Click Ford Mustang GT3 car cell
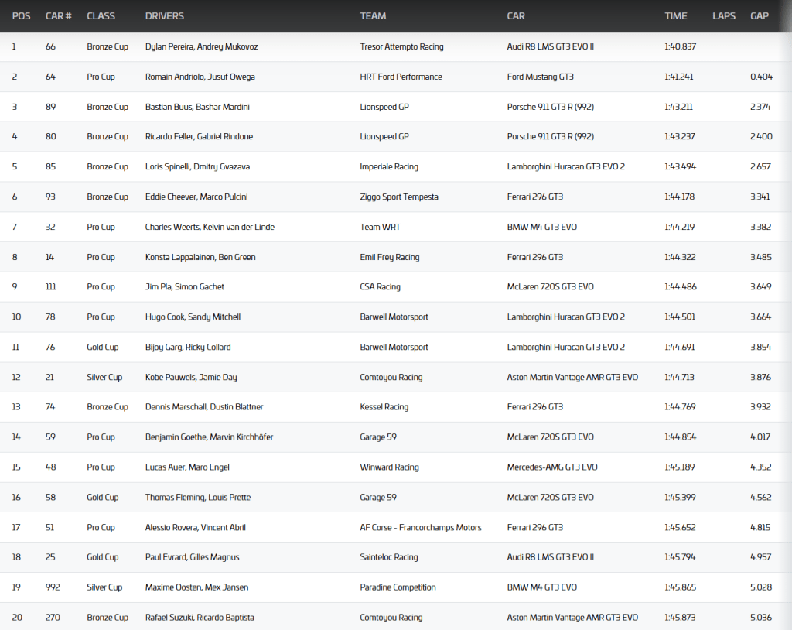 click(x=541, y=77)
